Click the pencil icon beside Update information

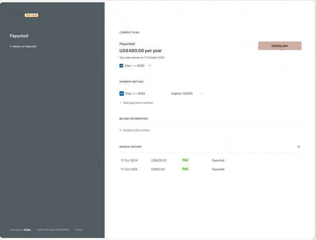pos(120,130)
